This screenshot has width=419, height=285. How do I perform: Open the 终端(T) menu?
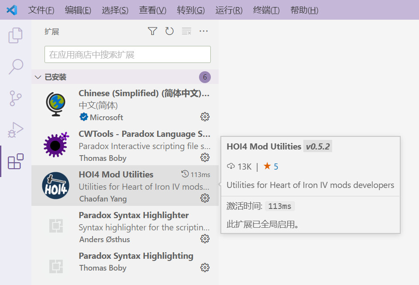pyautogui.click(x=266, y=10)
